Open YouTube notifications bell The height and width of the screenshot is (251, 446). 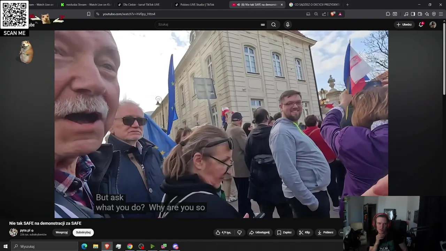click(x=421, y=24)
